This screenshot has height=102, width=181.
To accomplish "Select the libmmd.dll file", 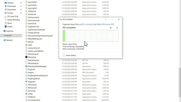I will (x=32, y=24).
